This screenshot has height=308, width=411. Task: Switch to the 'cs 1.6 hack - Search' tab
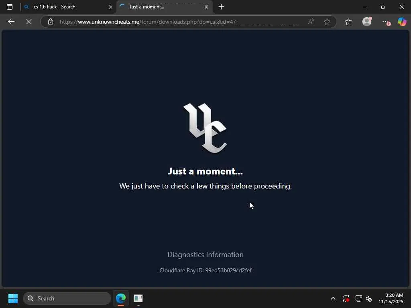point(68,7)
